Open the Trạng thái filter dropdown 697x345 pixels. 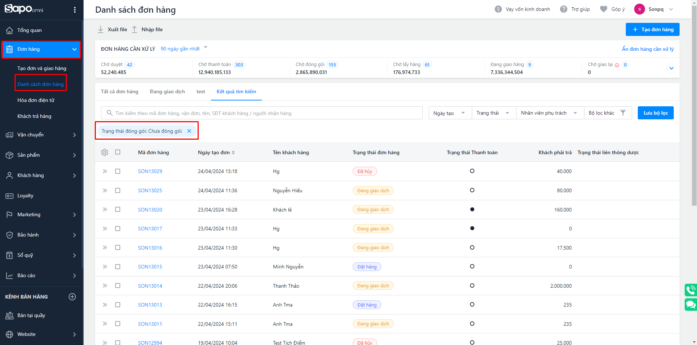point(493,113)
